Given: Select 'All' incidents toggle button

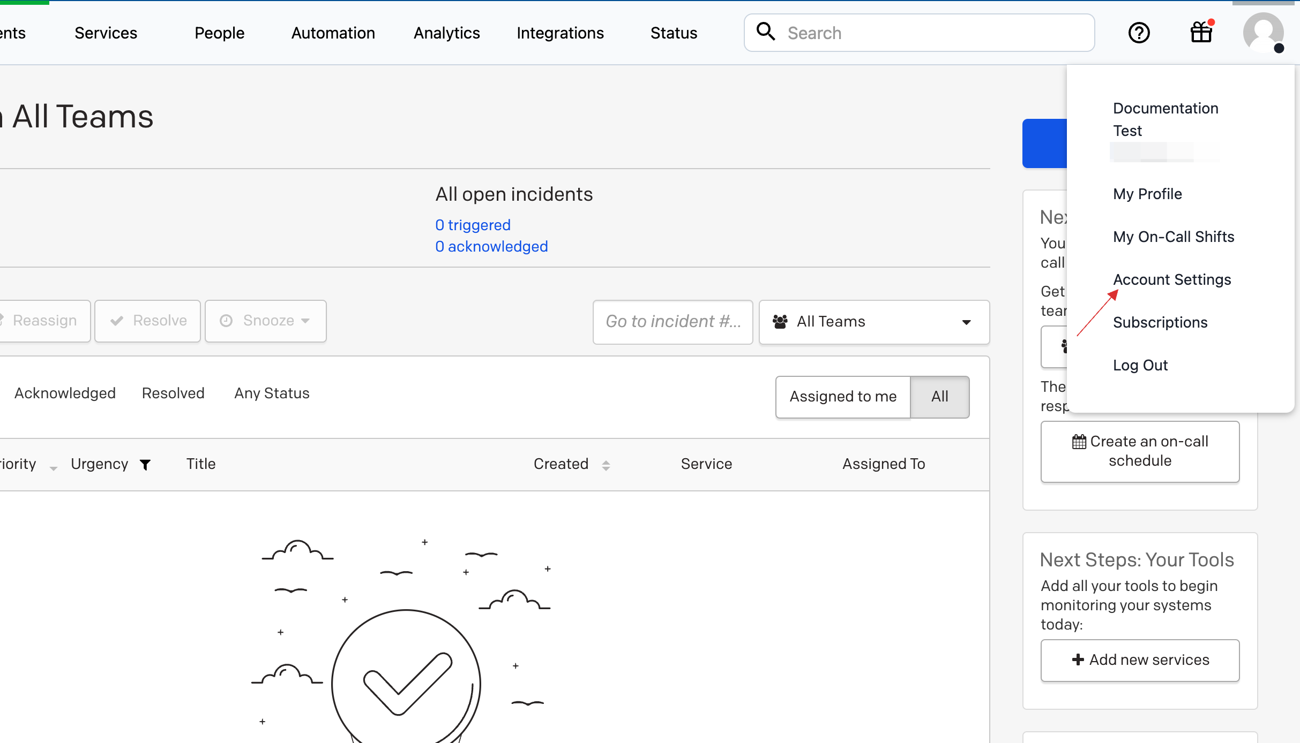Looking at the screenshot, I should pyautogui.click(x=940, y=397).
